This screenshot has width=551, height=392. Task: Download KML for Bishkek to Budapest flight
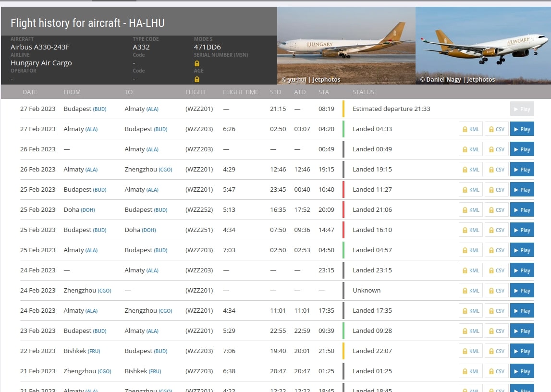tap(470, 351)
